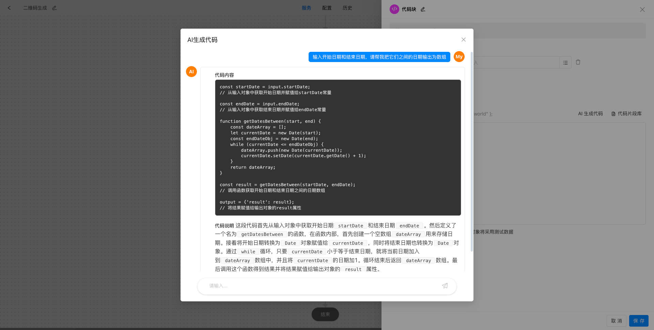This screenshot has height=330, width=654.
Task: Click the send paper-plane icon in the chat
Action: point(445,286)
